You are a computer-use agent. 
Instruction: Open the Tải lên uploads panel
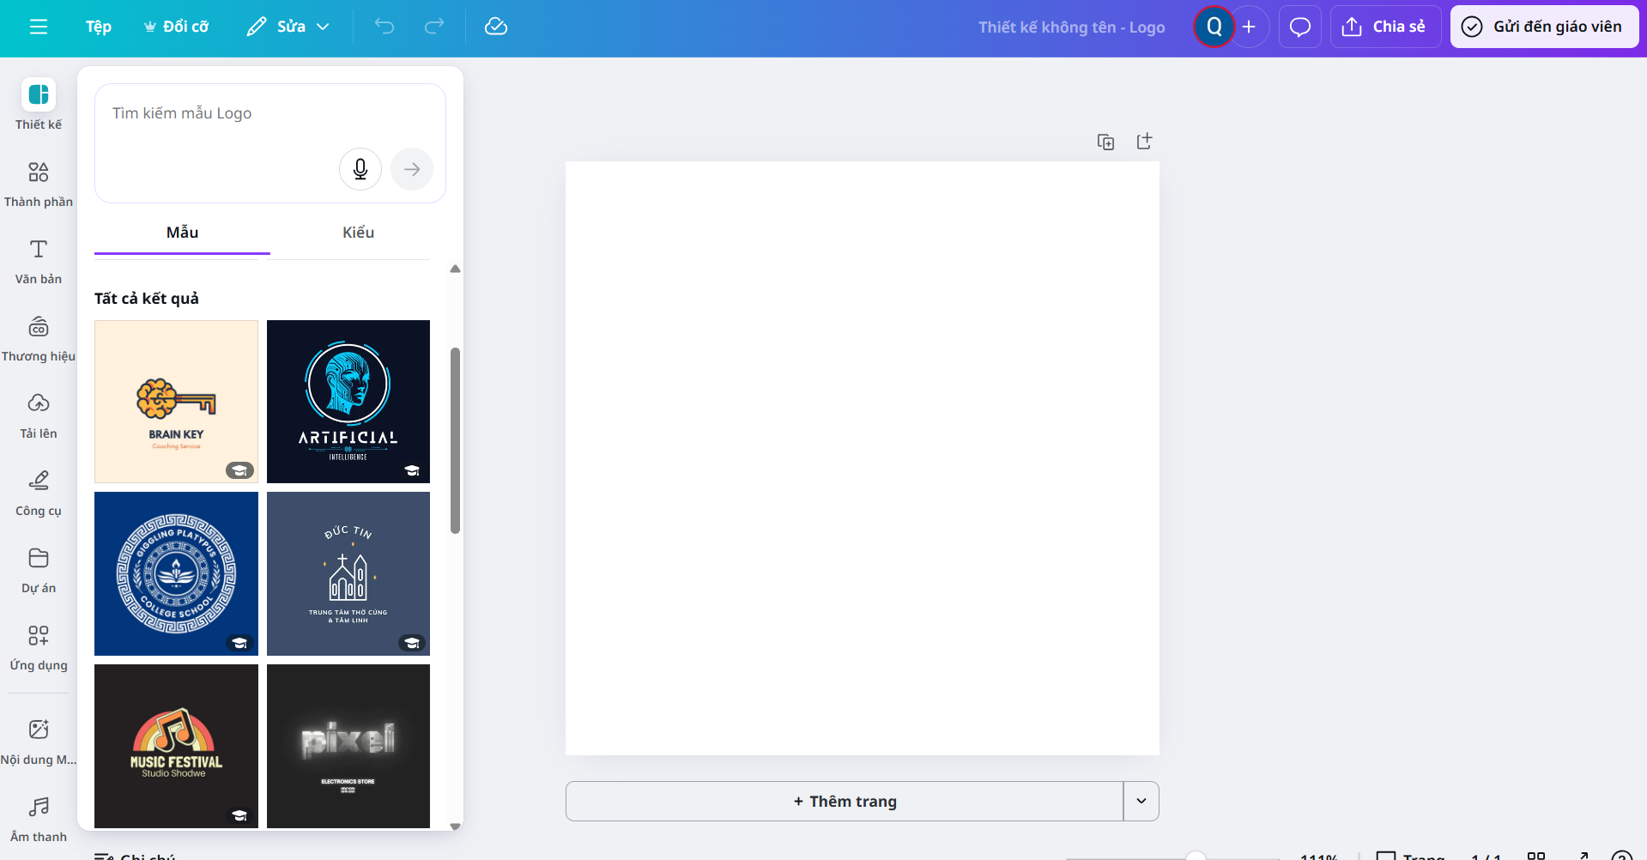point(39,415)
